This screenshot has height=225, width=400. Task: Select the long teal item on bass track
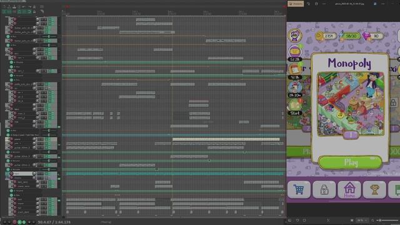[x=175, y=174]
